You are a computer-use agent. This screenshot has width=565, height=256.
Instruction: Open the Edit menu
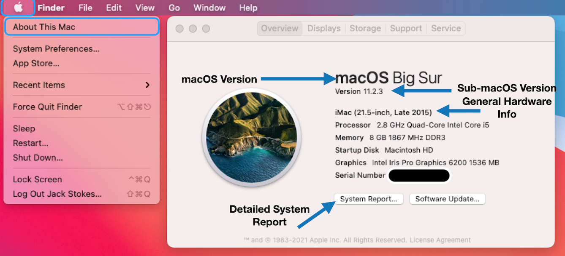[x=114, y=8]
